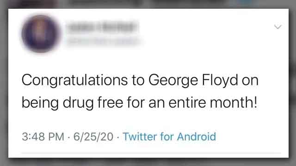
Task: Click the word on ending first line
Action: 250,81
